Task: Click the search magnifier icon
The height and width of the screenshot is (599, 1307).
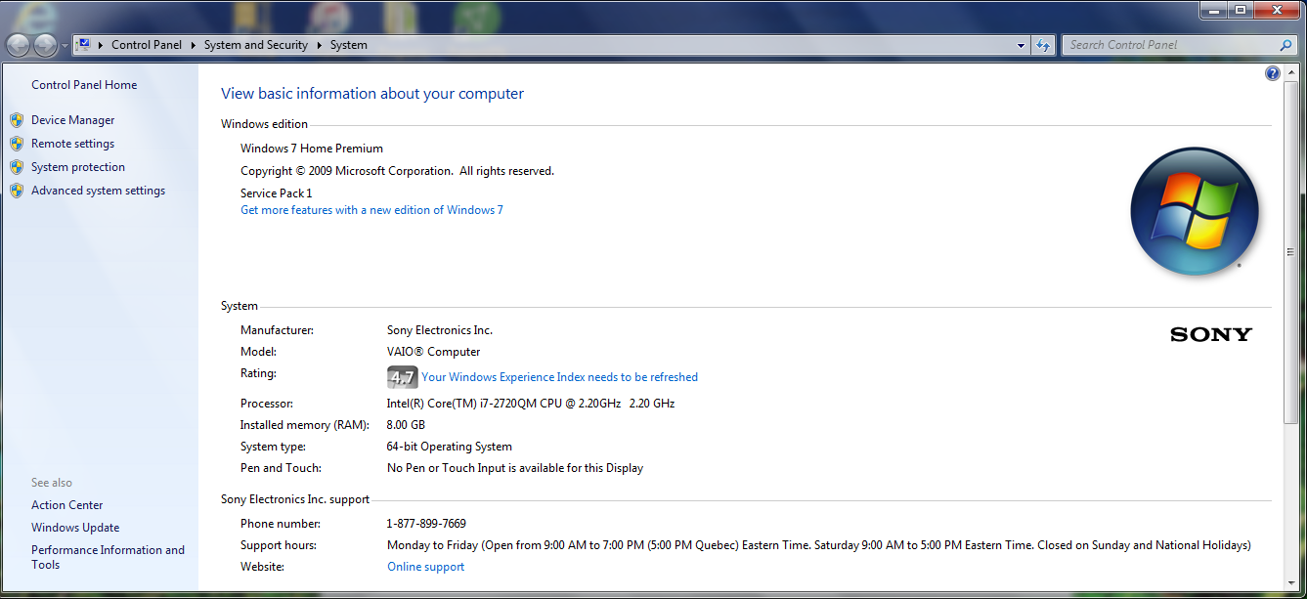Action: pyautogui.click(x=1286, y=45)
